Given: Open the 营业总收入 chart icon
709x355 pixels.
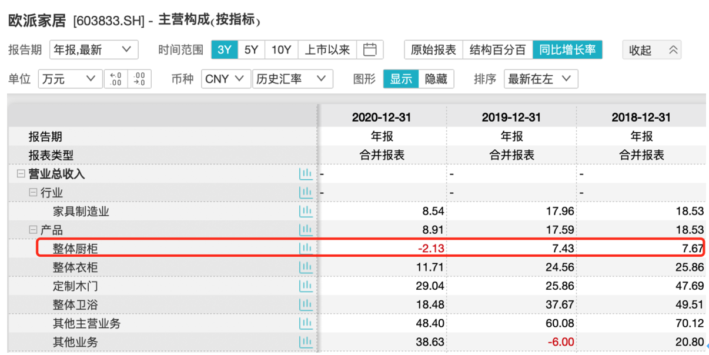Looking at the screenshot, I should 305,173.
